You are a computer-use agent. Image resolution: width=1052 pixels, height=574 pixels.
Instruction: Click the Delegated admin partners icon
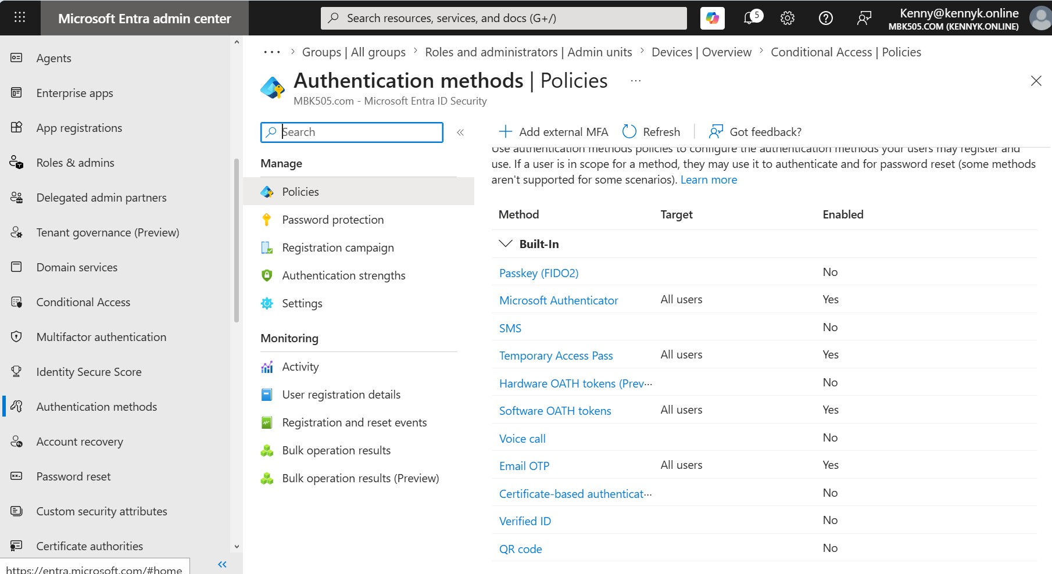[17, 197]
